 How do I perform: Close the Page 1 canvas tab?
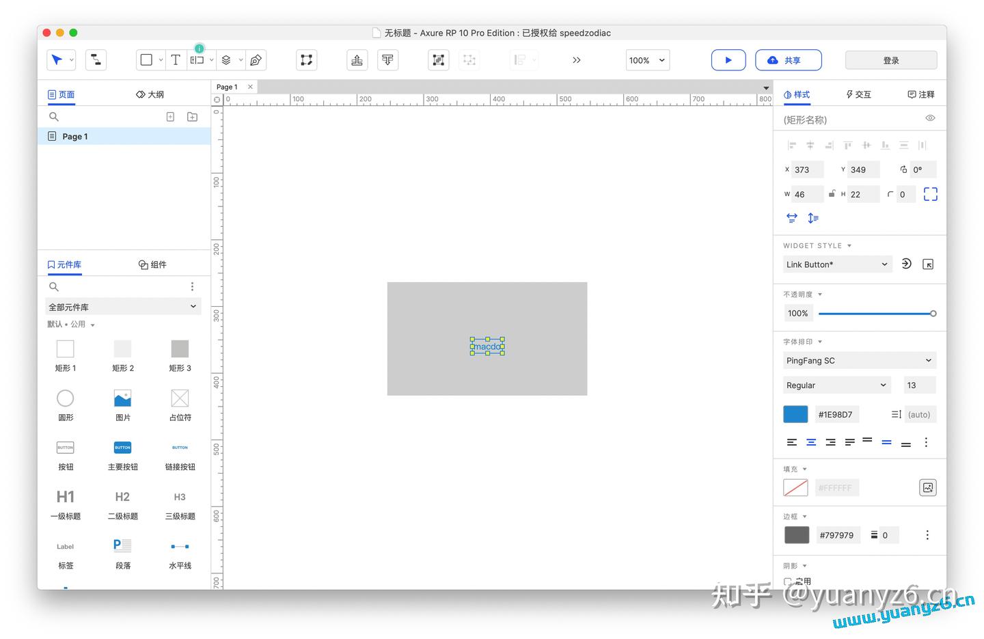[x=250, y=87]
